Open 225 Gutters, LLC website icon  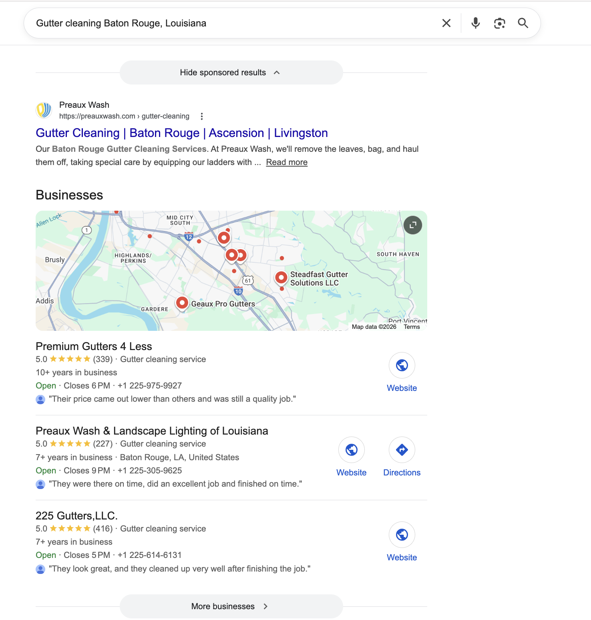pyautogui.click(x=402, y=535)
